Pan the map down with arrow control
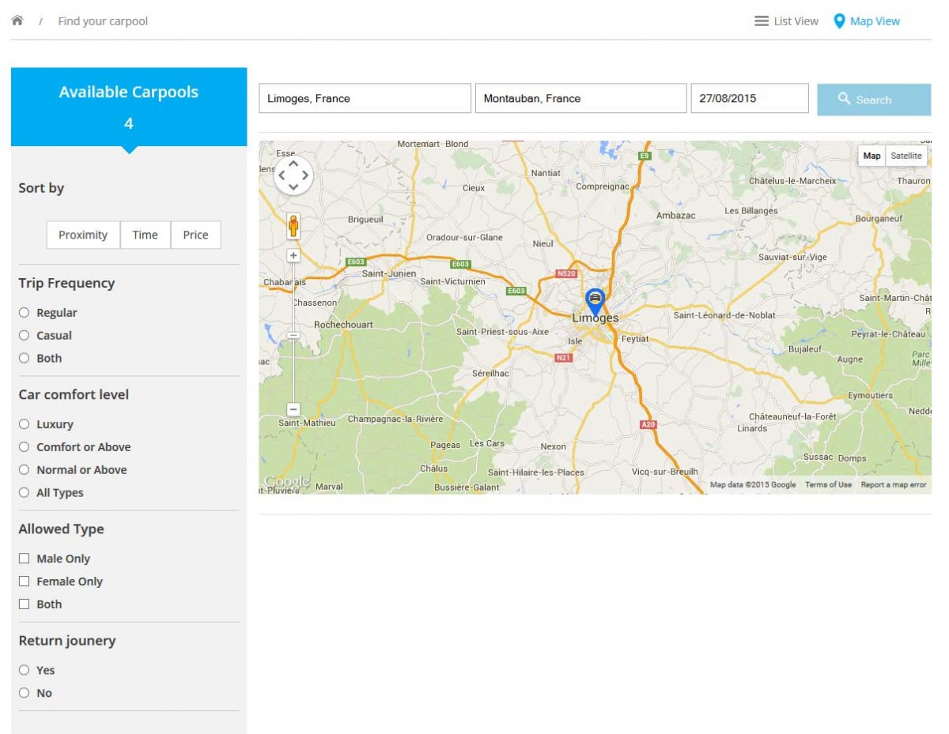The width and height of the screenshot is (949, 734). [x=293, y=187]
